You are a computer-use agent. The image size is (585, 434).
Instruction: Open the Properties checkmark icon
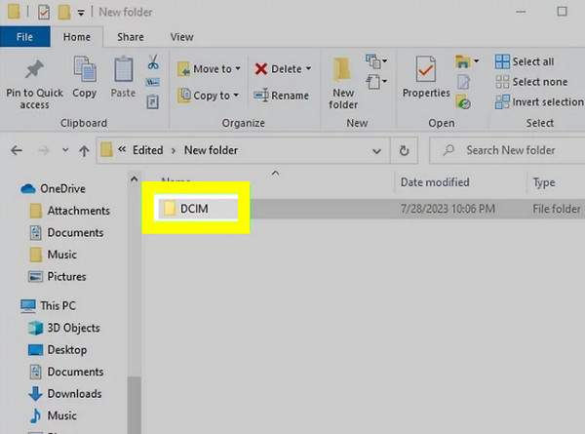[x=426, y=69]
